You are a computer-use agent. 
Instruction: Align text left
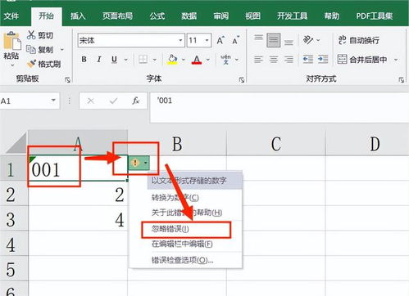tap(258, 59)
